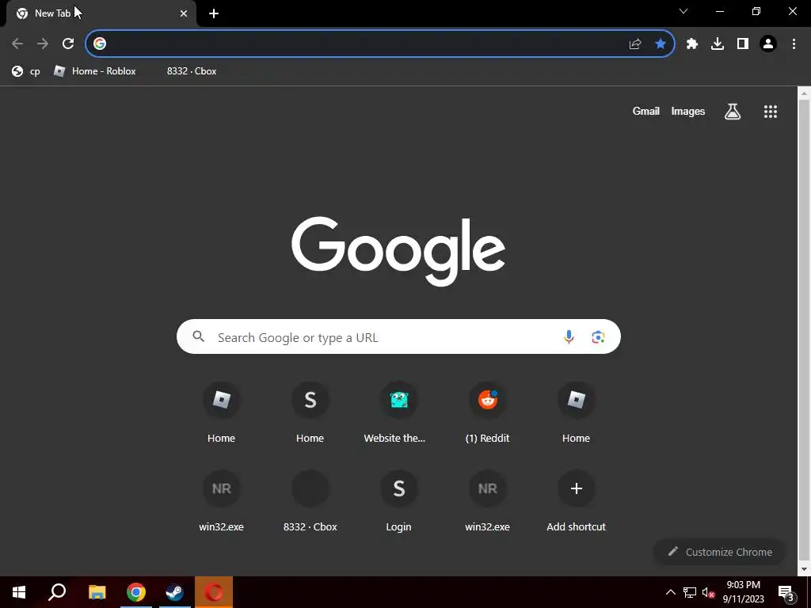This screenshot has height=608, width=811.
Task: Go forward with the forward arrow
Action: coord(43,44)
